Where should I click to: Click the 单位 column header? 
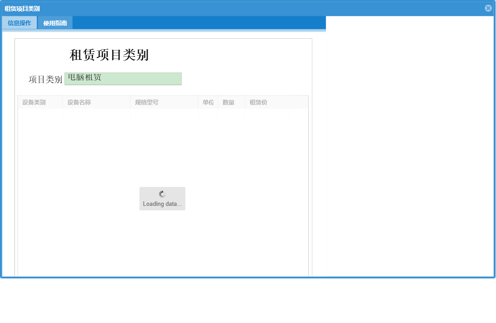click(208, 102)
